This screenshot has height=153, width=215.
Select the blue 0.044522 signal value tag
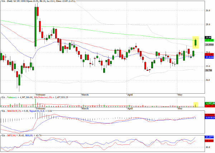click(210, 118)
